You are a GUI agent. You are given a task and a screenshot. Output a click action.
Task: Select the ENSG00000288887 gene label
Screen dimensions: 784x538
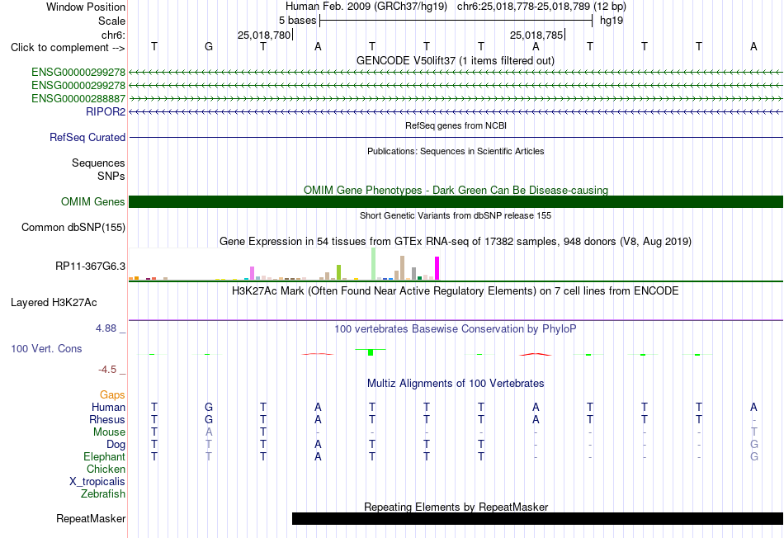point(78,98)
